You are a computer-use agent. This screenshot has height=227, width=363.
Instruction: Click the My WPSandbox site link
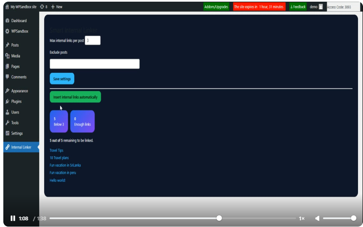[23, 7]
